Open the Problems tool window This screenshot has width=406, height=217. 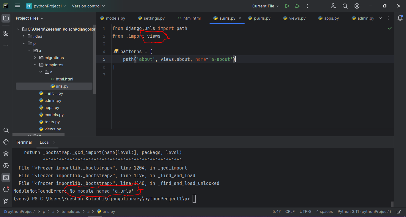point(6,189)
